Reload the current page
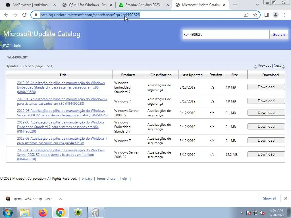 24,15
